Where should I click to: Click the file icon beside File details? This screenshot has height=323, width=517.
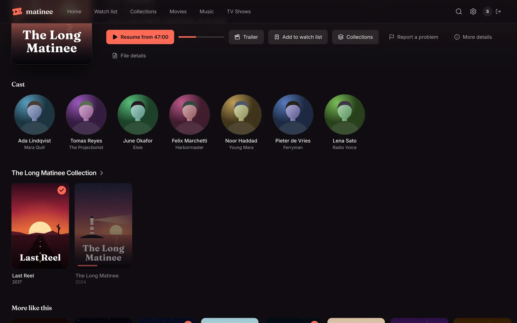pyautogui.click(x=115, y=56)
